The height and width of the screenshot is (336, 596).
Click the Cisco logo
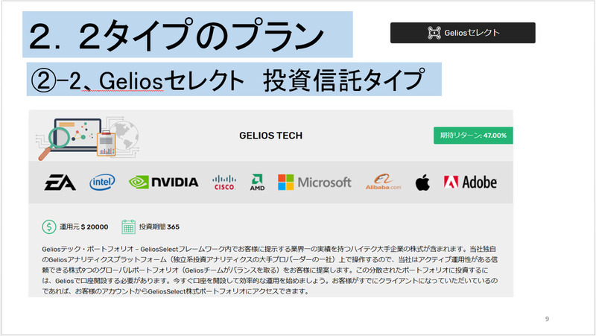click(224, 183)
